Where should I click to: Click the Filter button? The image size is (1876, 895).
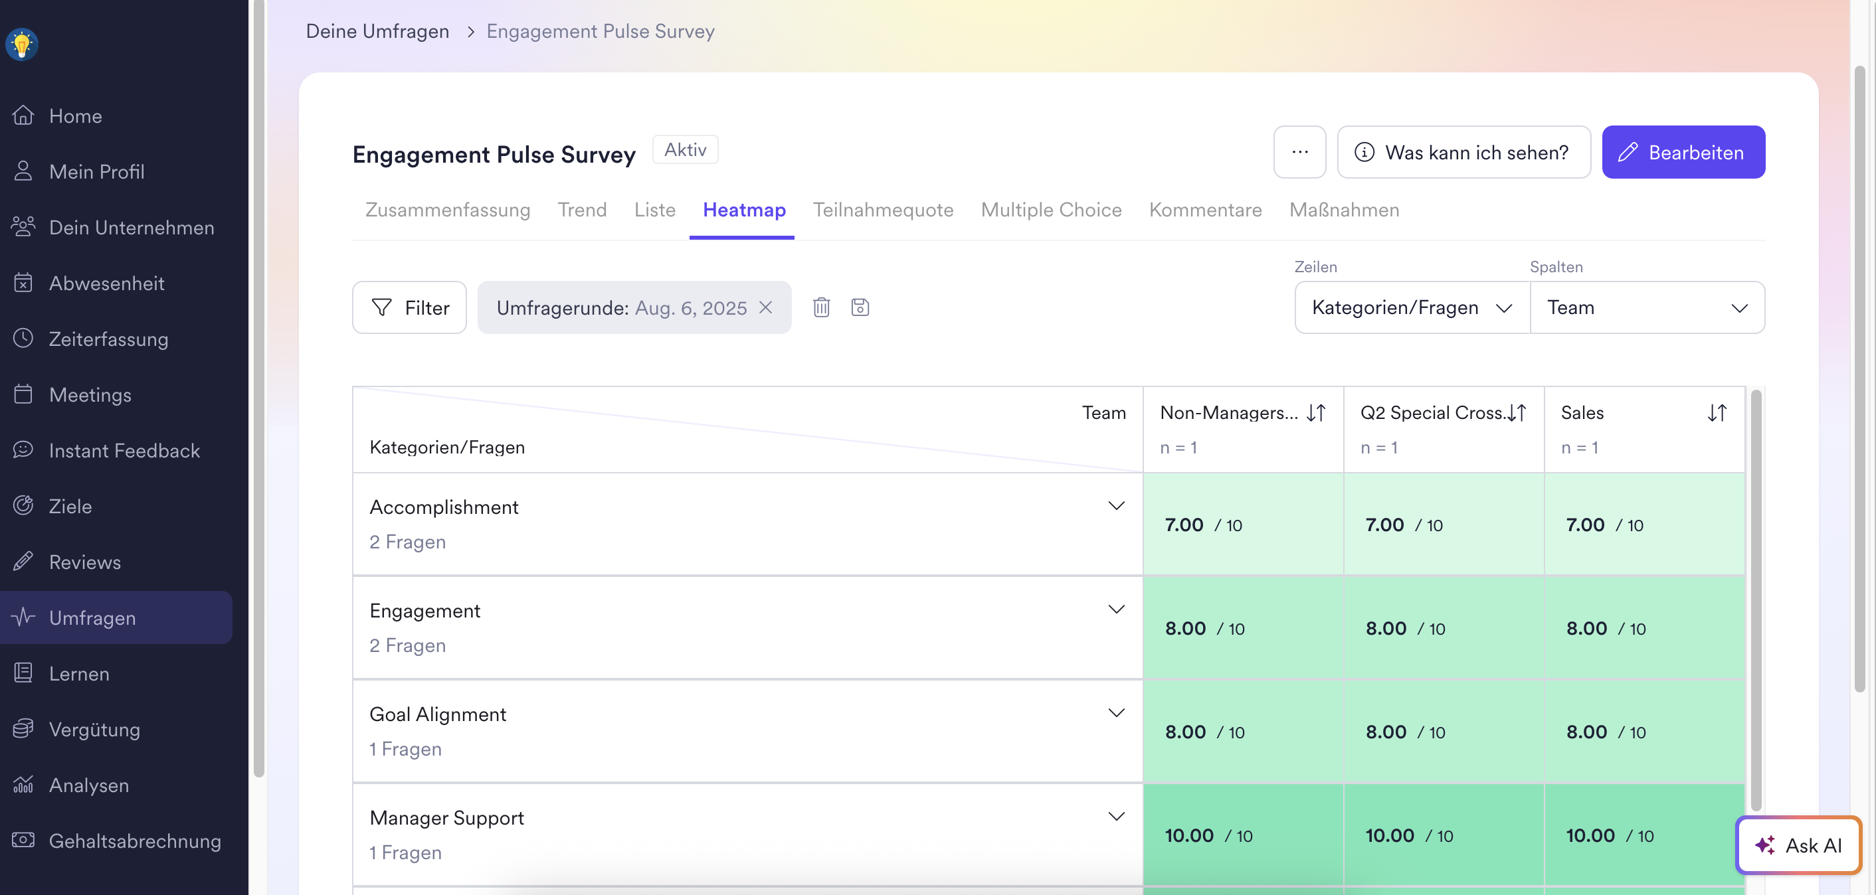point(409,307)
